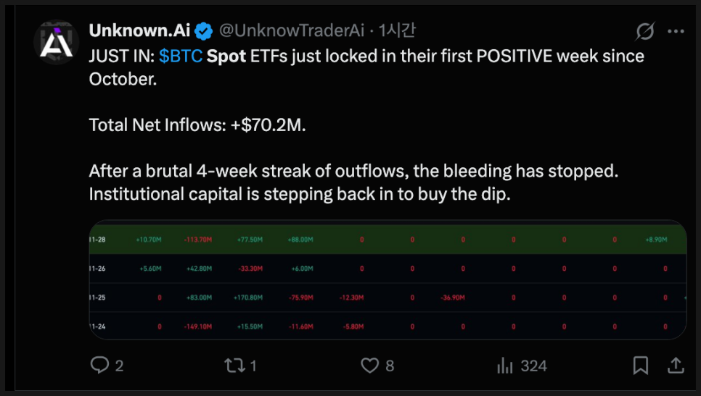The image size is (701, 396).
Task: Click the repost count of 1
Action: (253, 366)
